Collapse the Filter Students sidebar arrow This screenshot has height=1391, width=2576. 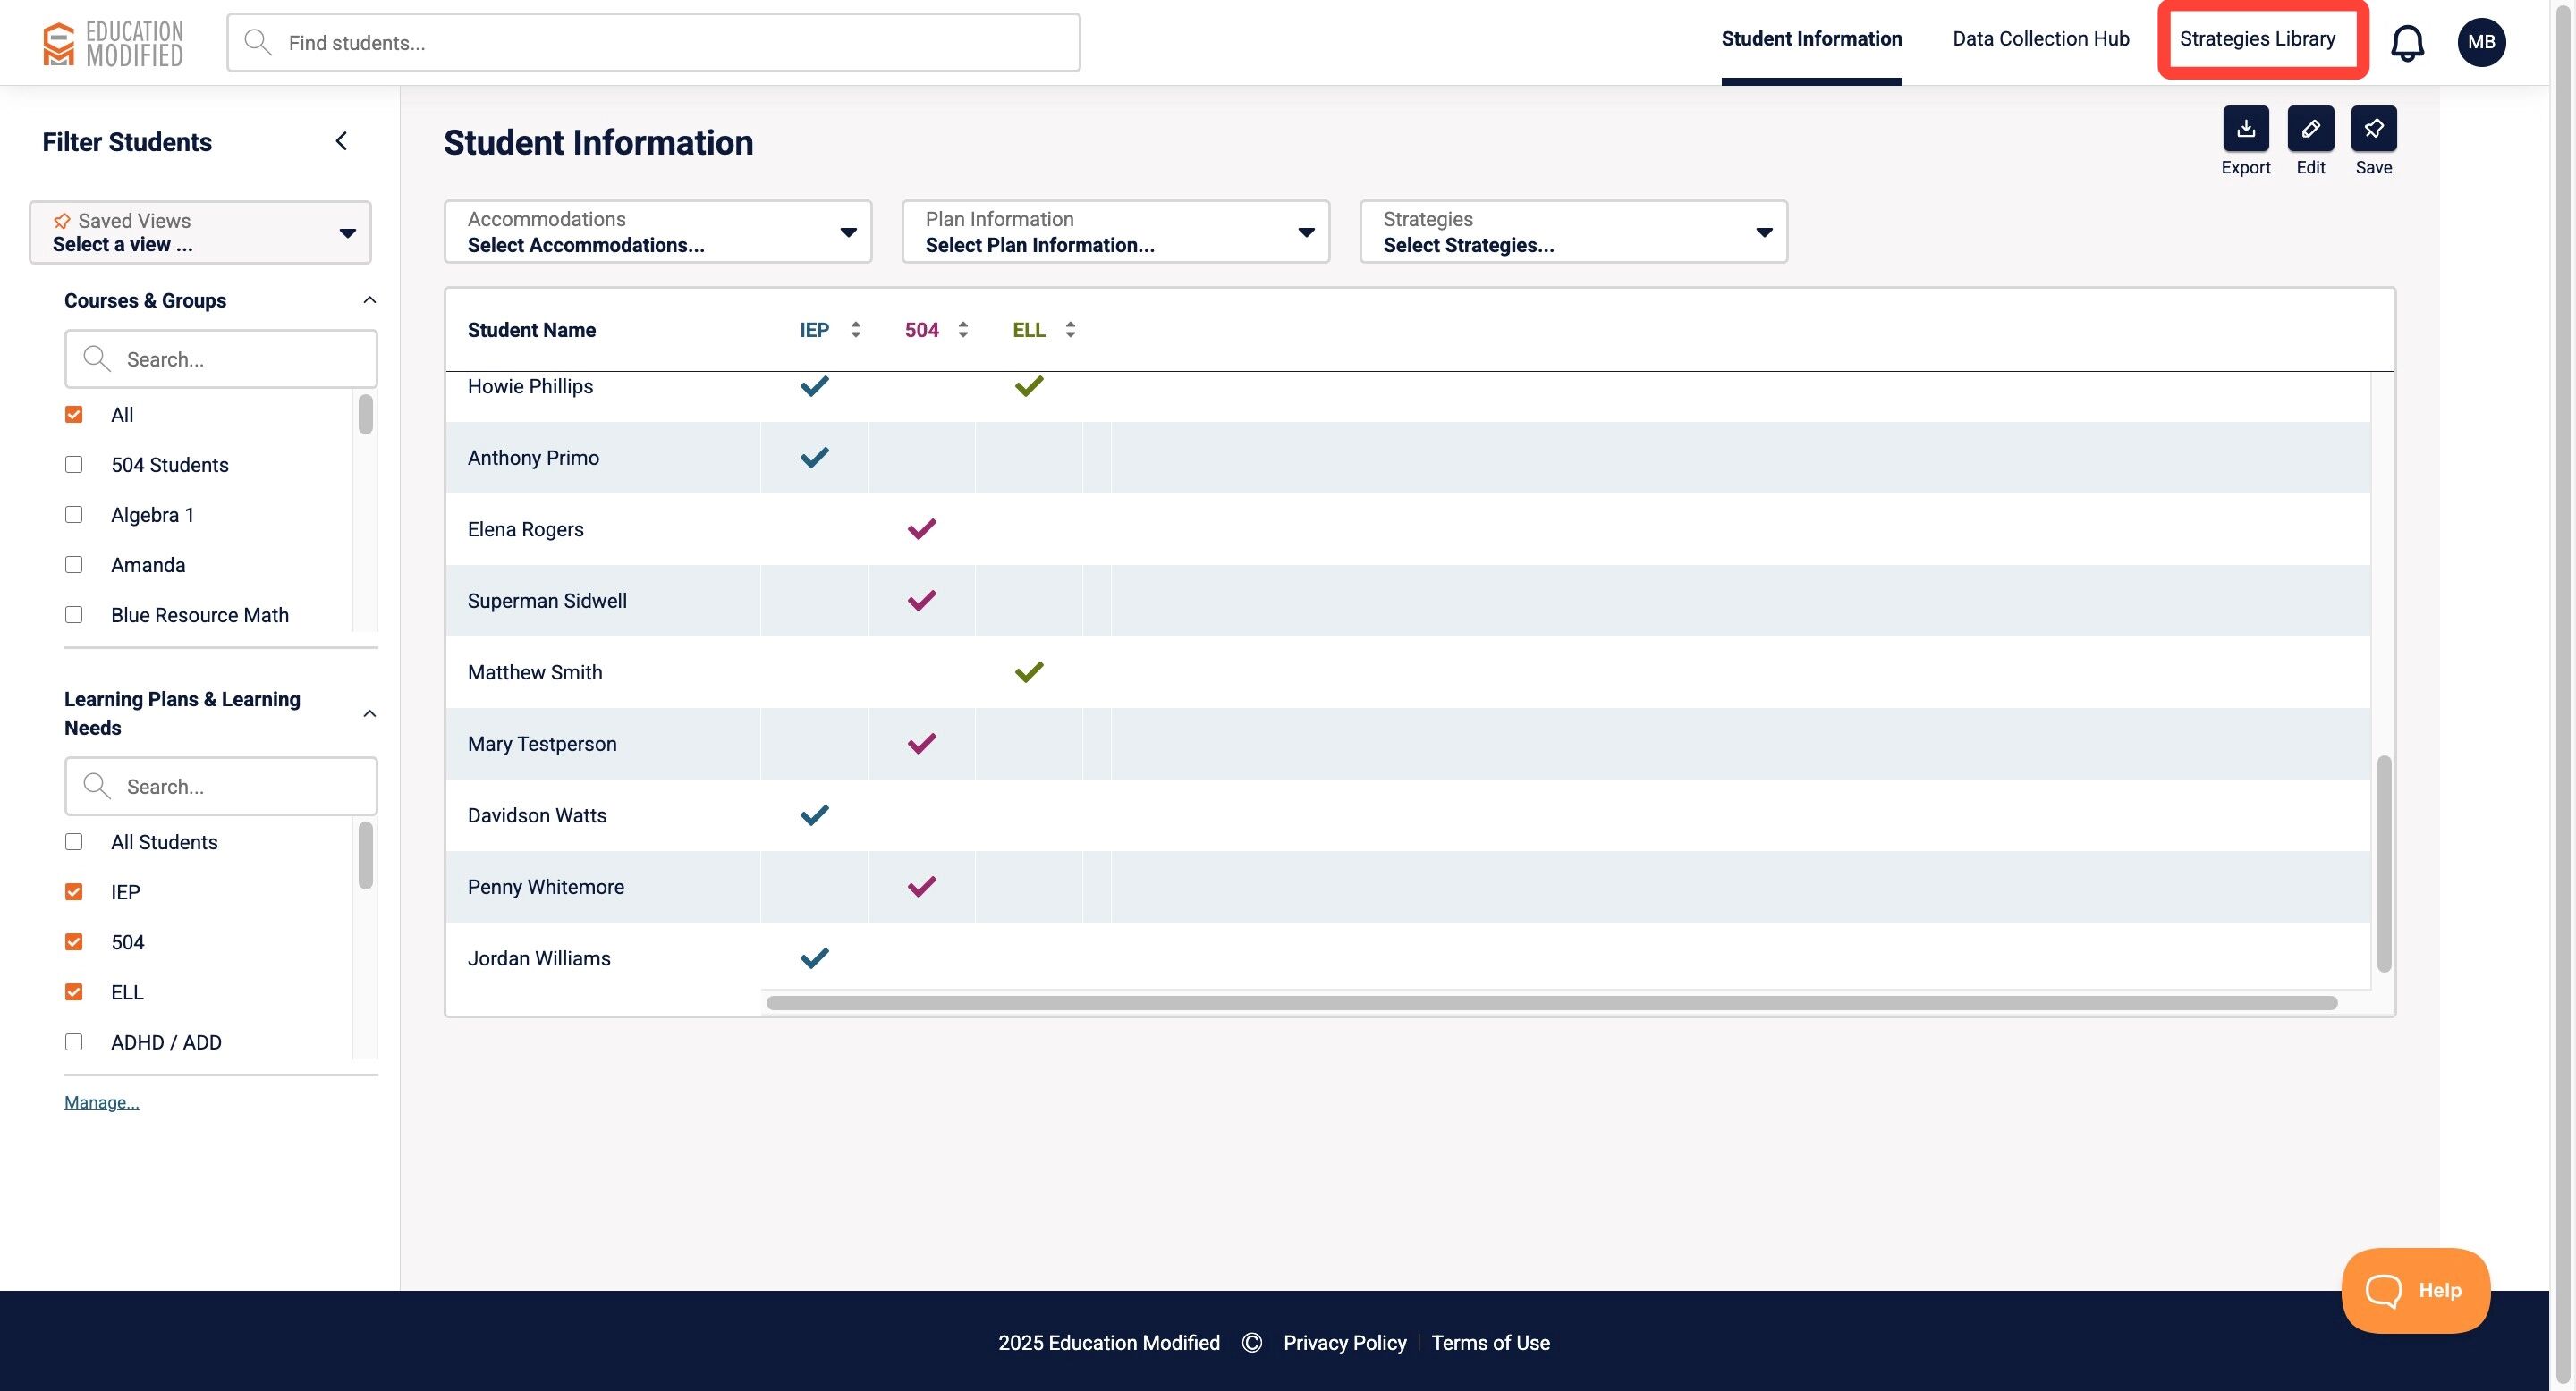tap(341, 141)
